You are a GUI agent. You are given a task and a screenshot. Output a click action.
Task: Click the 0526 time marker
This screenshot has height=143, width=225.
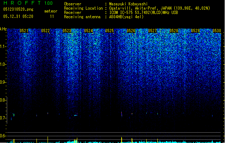(131, 31)
